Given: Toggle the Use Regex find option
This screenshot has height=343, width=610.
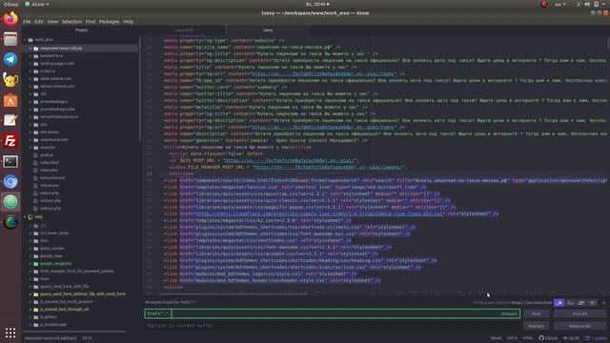Looking at the screenshot, I should click(x=559, y=303).
